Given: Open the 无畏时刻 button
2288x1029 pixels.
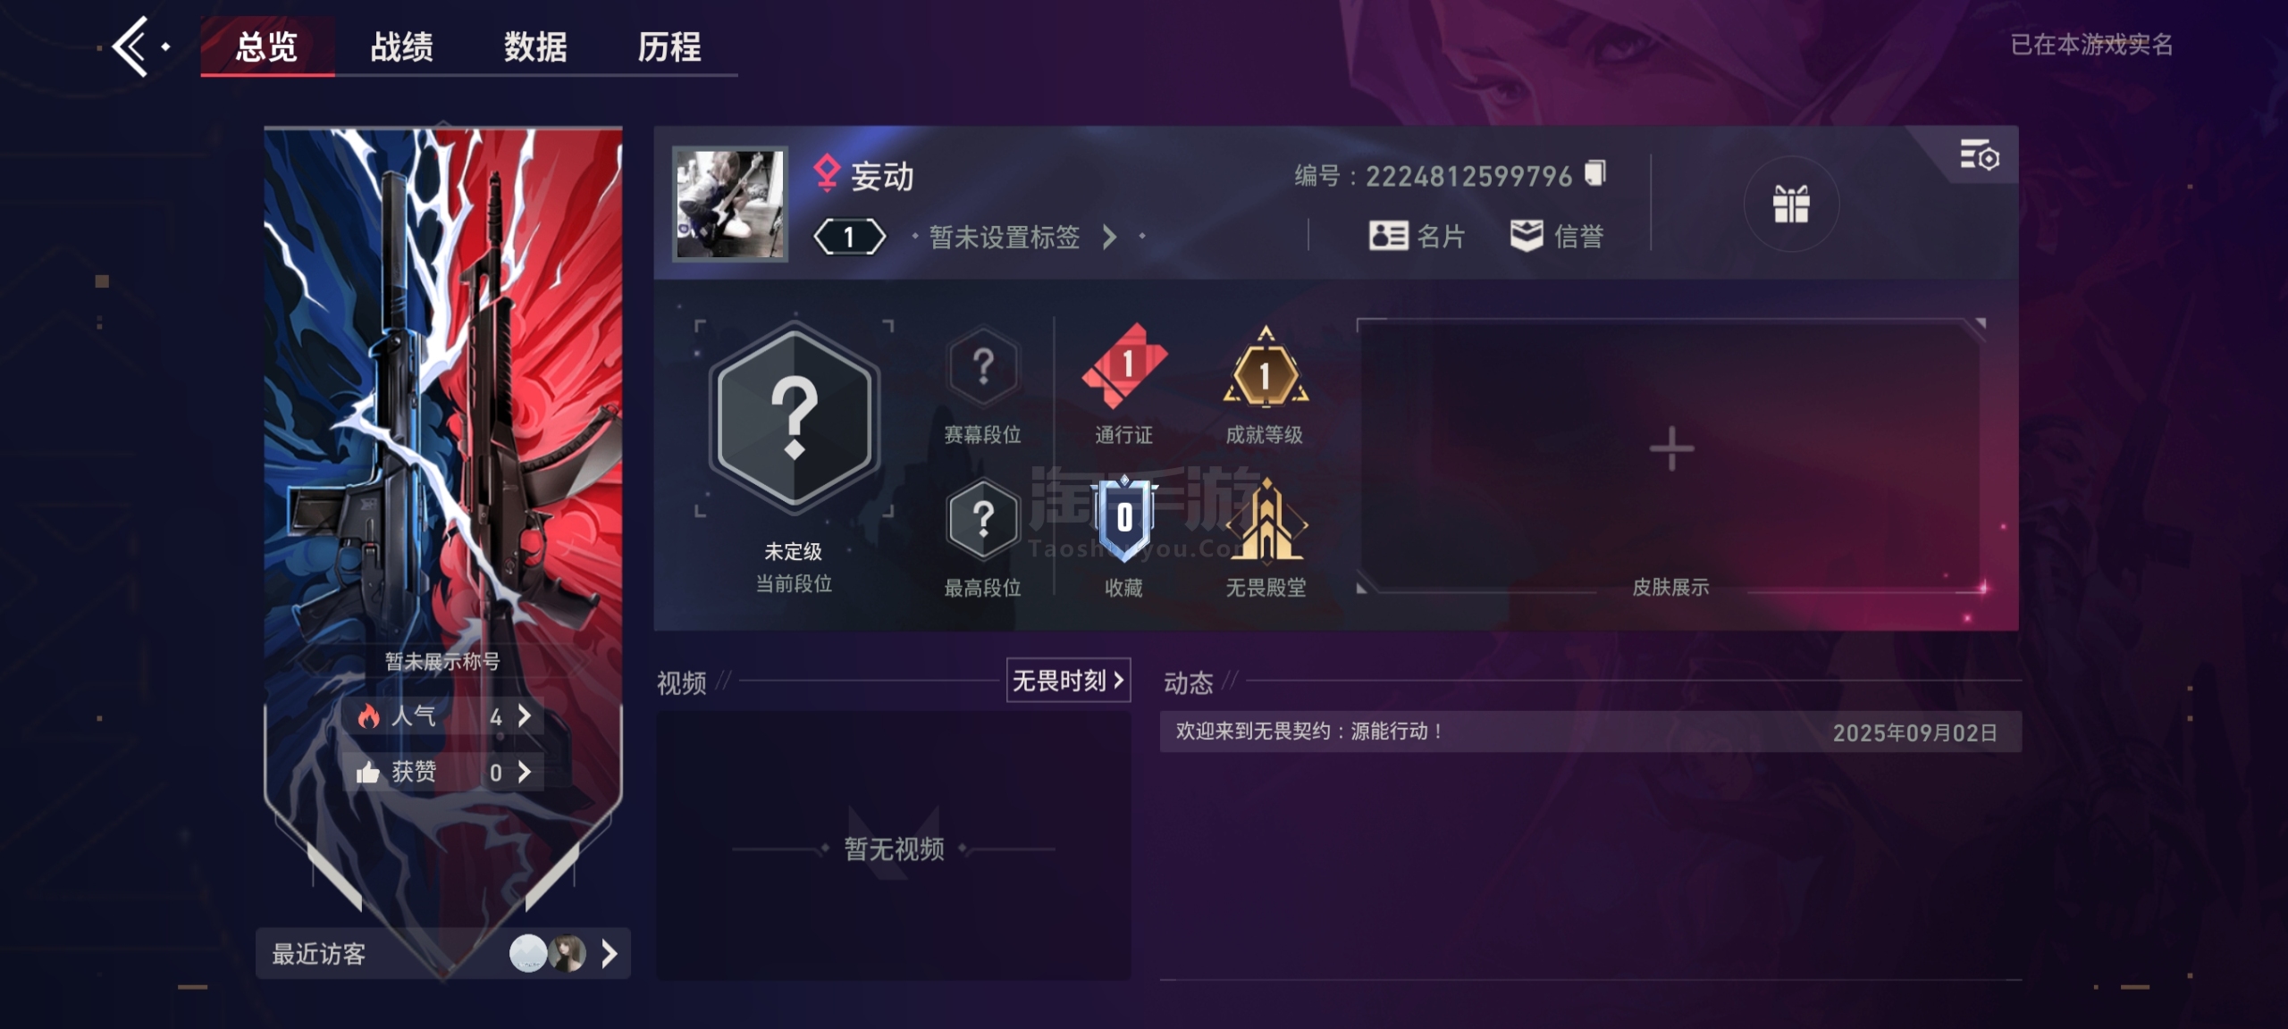Looking at the screenshot, I should point(1068,681).
